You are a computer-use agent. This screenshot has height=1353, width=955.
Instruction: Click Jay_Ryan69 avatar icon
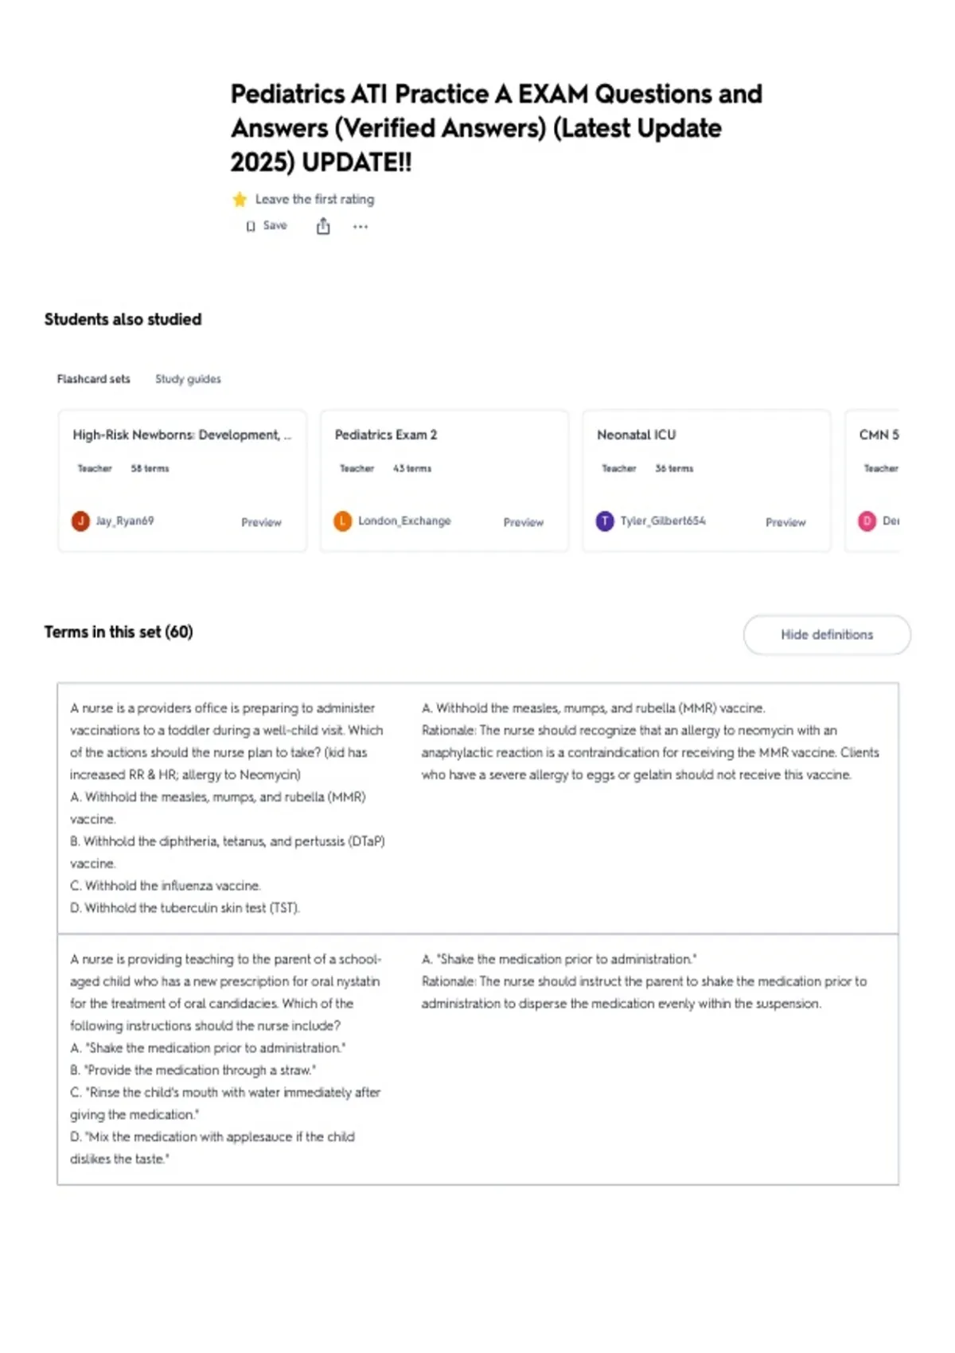80,521
